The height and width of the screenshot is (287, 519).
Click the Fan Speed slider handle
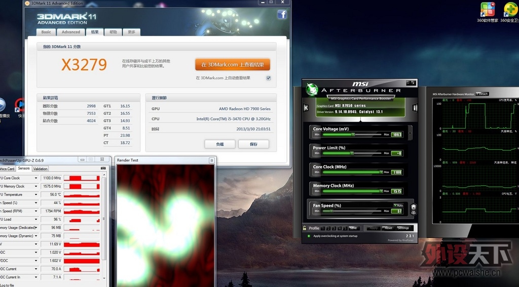332,211
